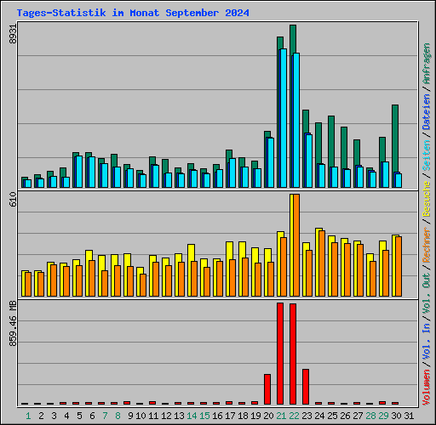Click the tall red Volumen bar for day 21

280,354
